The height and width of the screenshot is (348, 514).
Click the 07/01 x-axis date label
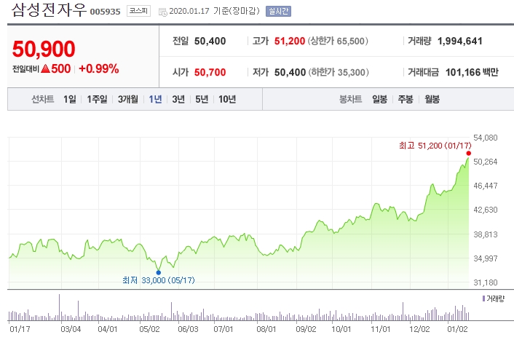tap(224, 329)
